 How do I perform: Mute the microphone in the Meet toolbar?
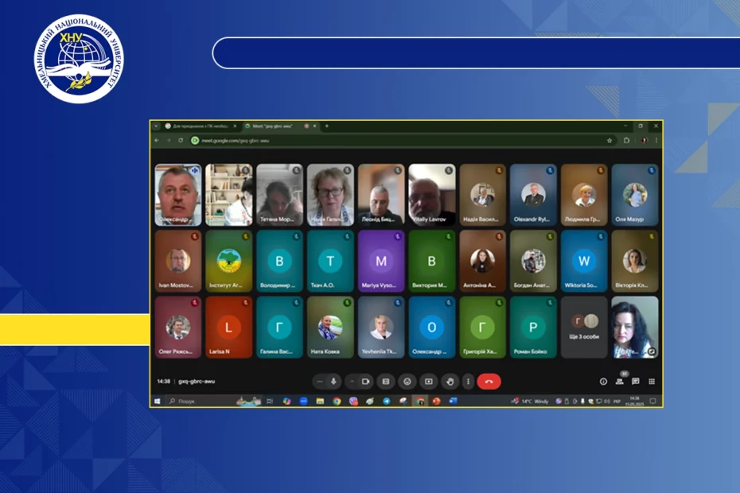click(x=333, y=381)
